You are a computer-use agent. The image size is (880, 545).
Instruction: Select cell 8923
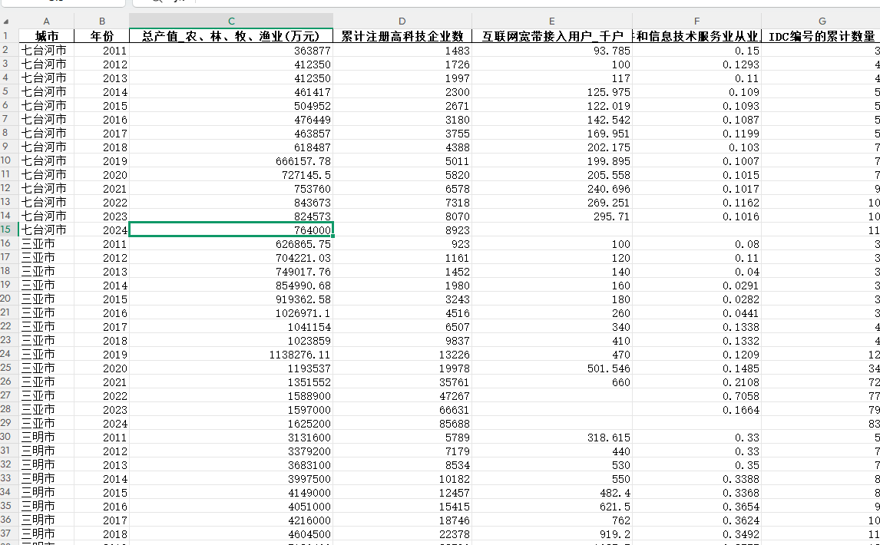402,230
